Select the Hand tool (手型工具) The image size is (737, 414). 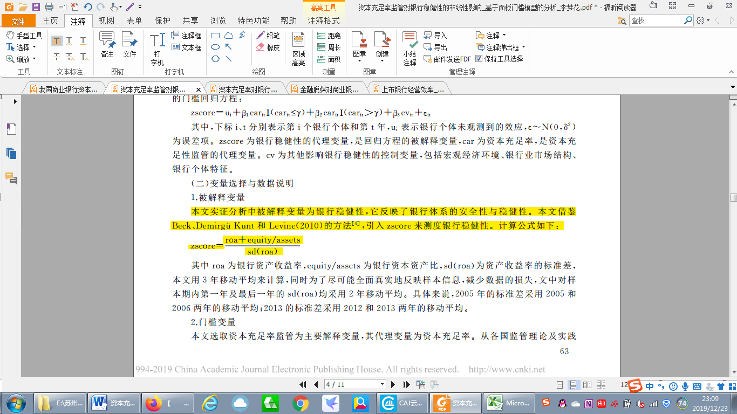coord(24,36)
